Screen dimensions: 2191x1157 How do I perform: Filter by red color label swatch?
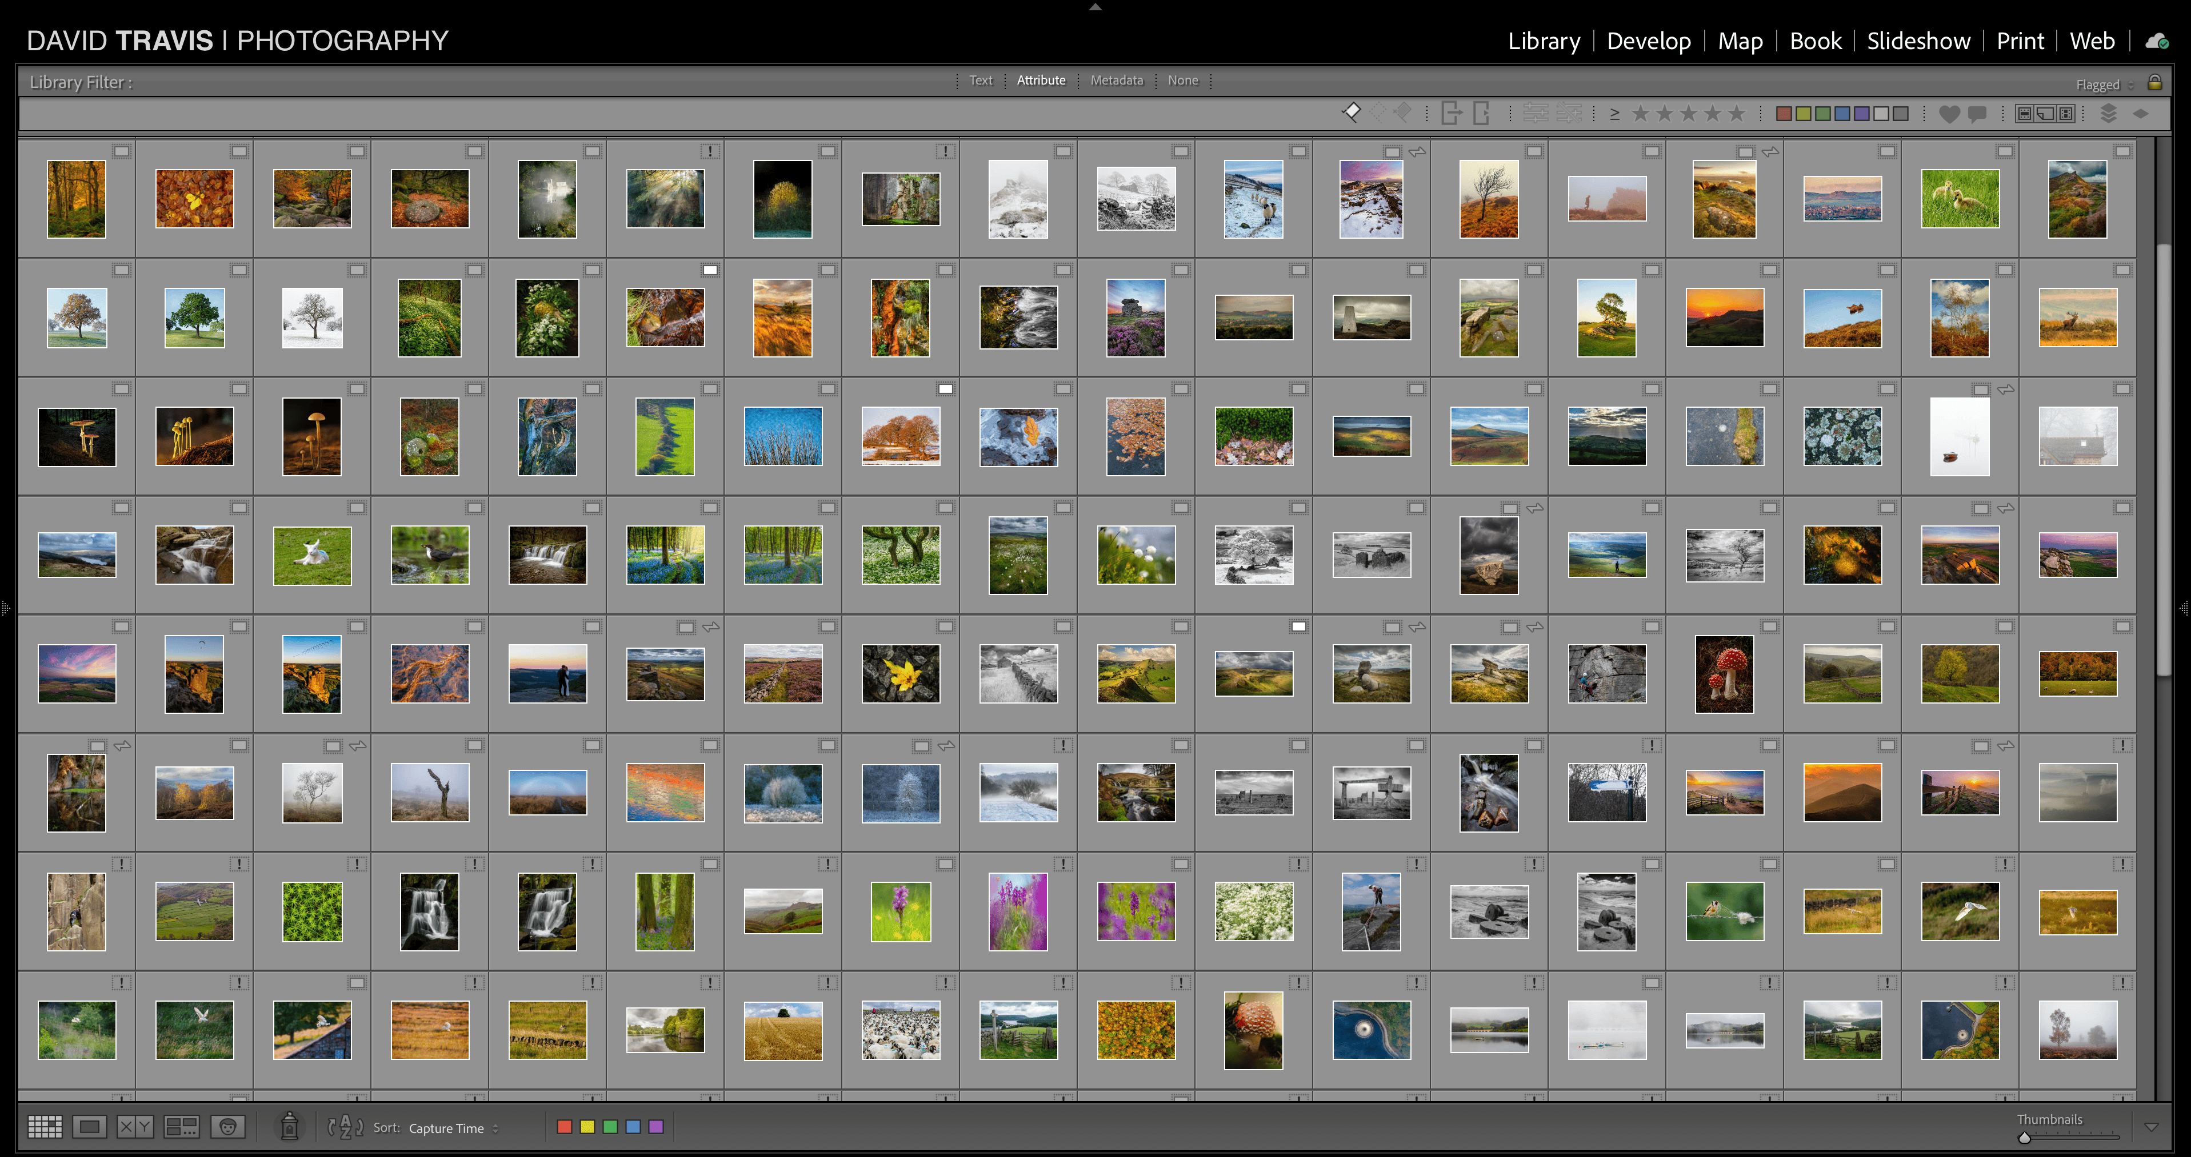(1784, 113)
